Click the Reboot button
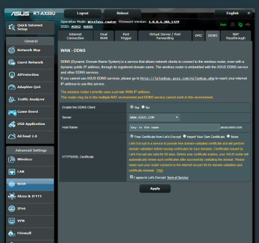Image resolution: width=259 pixels, height=243 pixels. coord(122,14)
